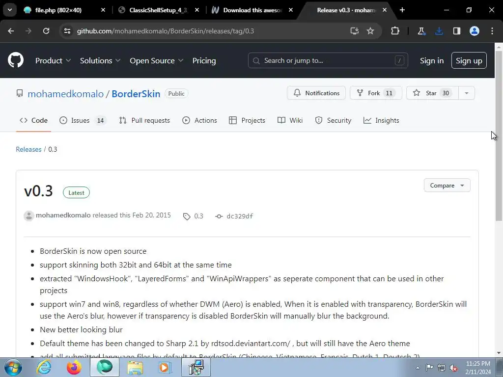Expand the Open Source menu
The image size is (503, 377).
[157, 60]
